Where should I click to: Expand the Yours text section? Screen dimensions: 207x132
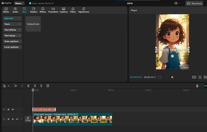12,24
